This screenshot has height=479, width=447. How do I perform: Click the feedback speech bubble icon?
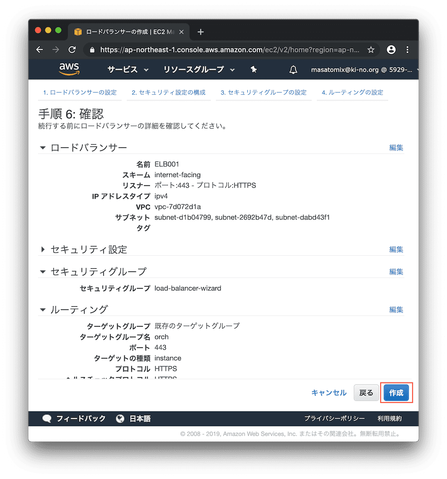pos(47,419)
